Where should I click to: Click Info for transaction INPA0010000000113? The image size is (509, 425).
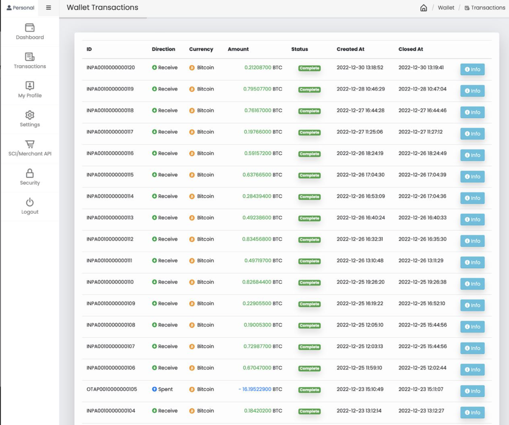[x=472, y=219]
